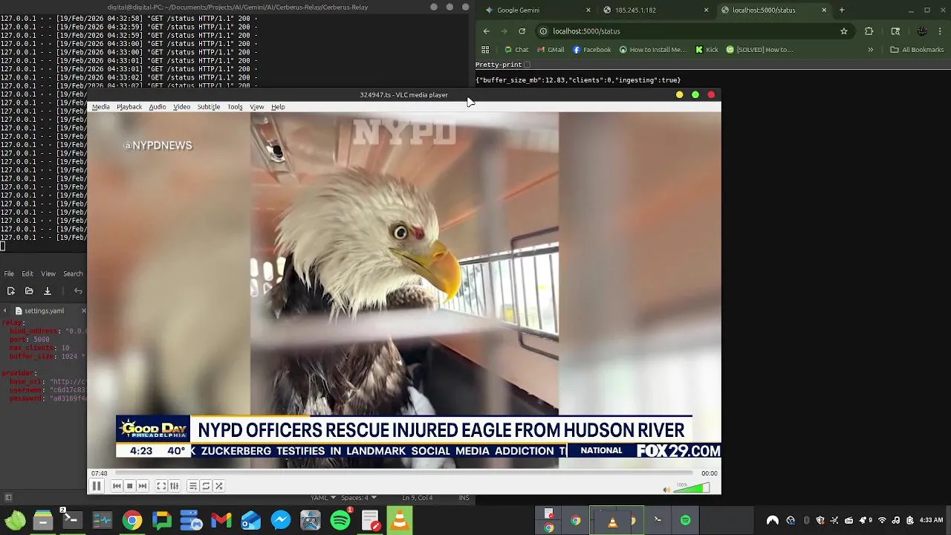Switch to Google Gemini browser tab
The height and width of the screenshot is (535, 951).
tap(535, 10)
